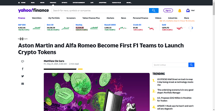This screenshot has height=111, width=215.
Task: Click the Home icon in top bar
Action: (19, 3)
